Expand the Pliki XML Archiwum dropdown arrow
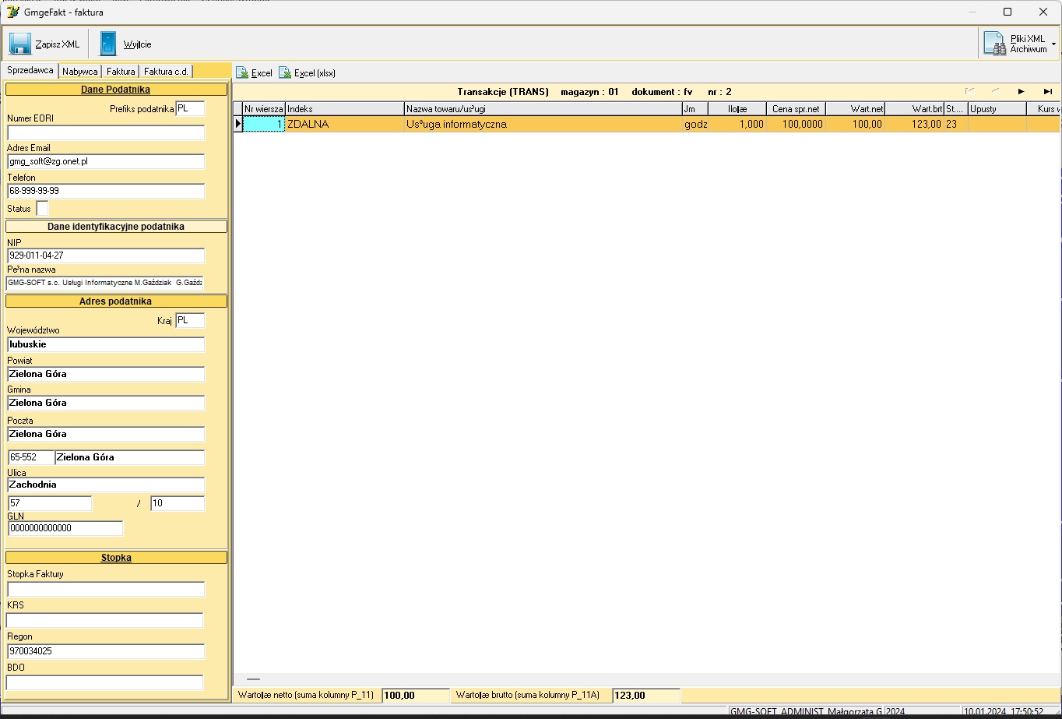This screenshot has width=1062, height=719. pyautogui.click(x=1053, y=44)
